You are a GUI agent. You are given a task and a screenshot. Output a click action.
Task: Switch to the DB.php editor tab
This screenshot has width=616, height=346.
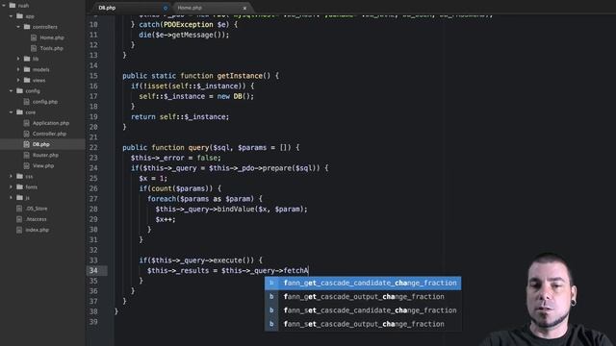pos(132,8)
